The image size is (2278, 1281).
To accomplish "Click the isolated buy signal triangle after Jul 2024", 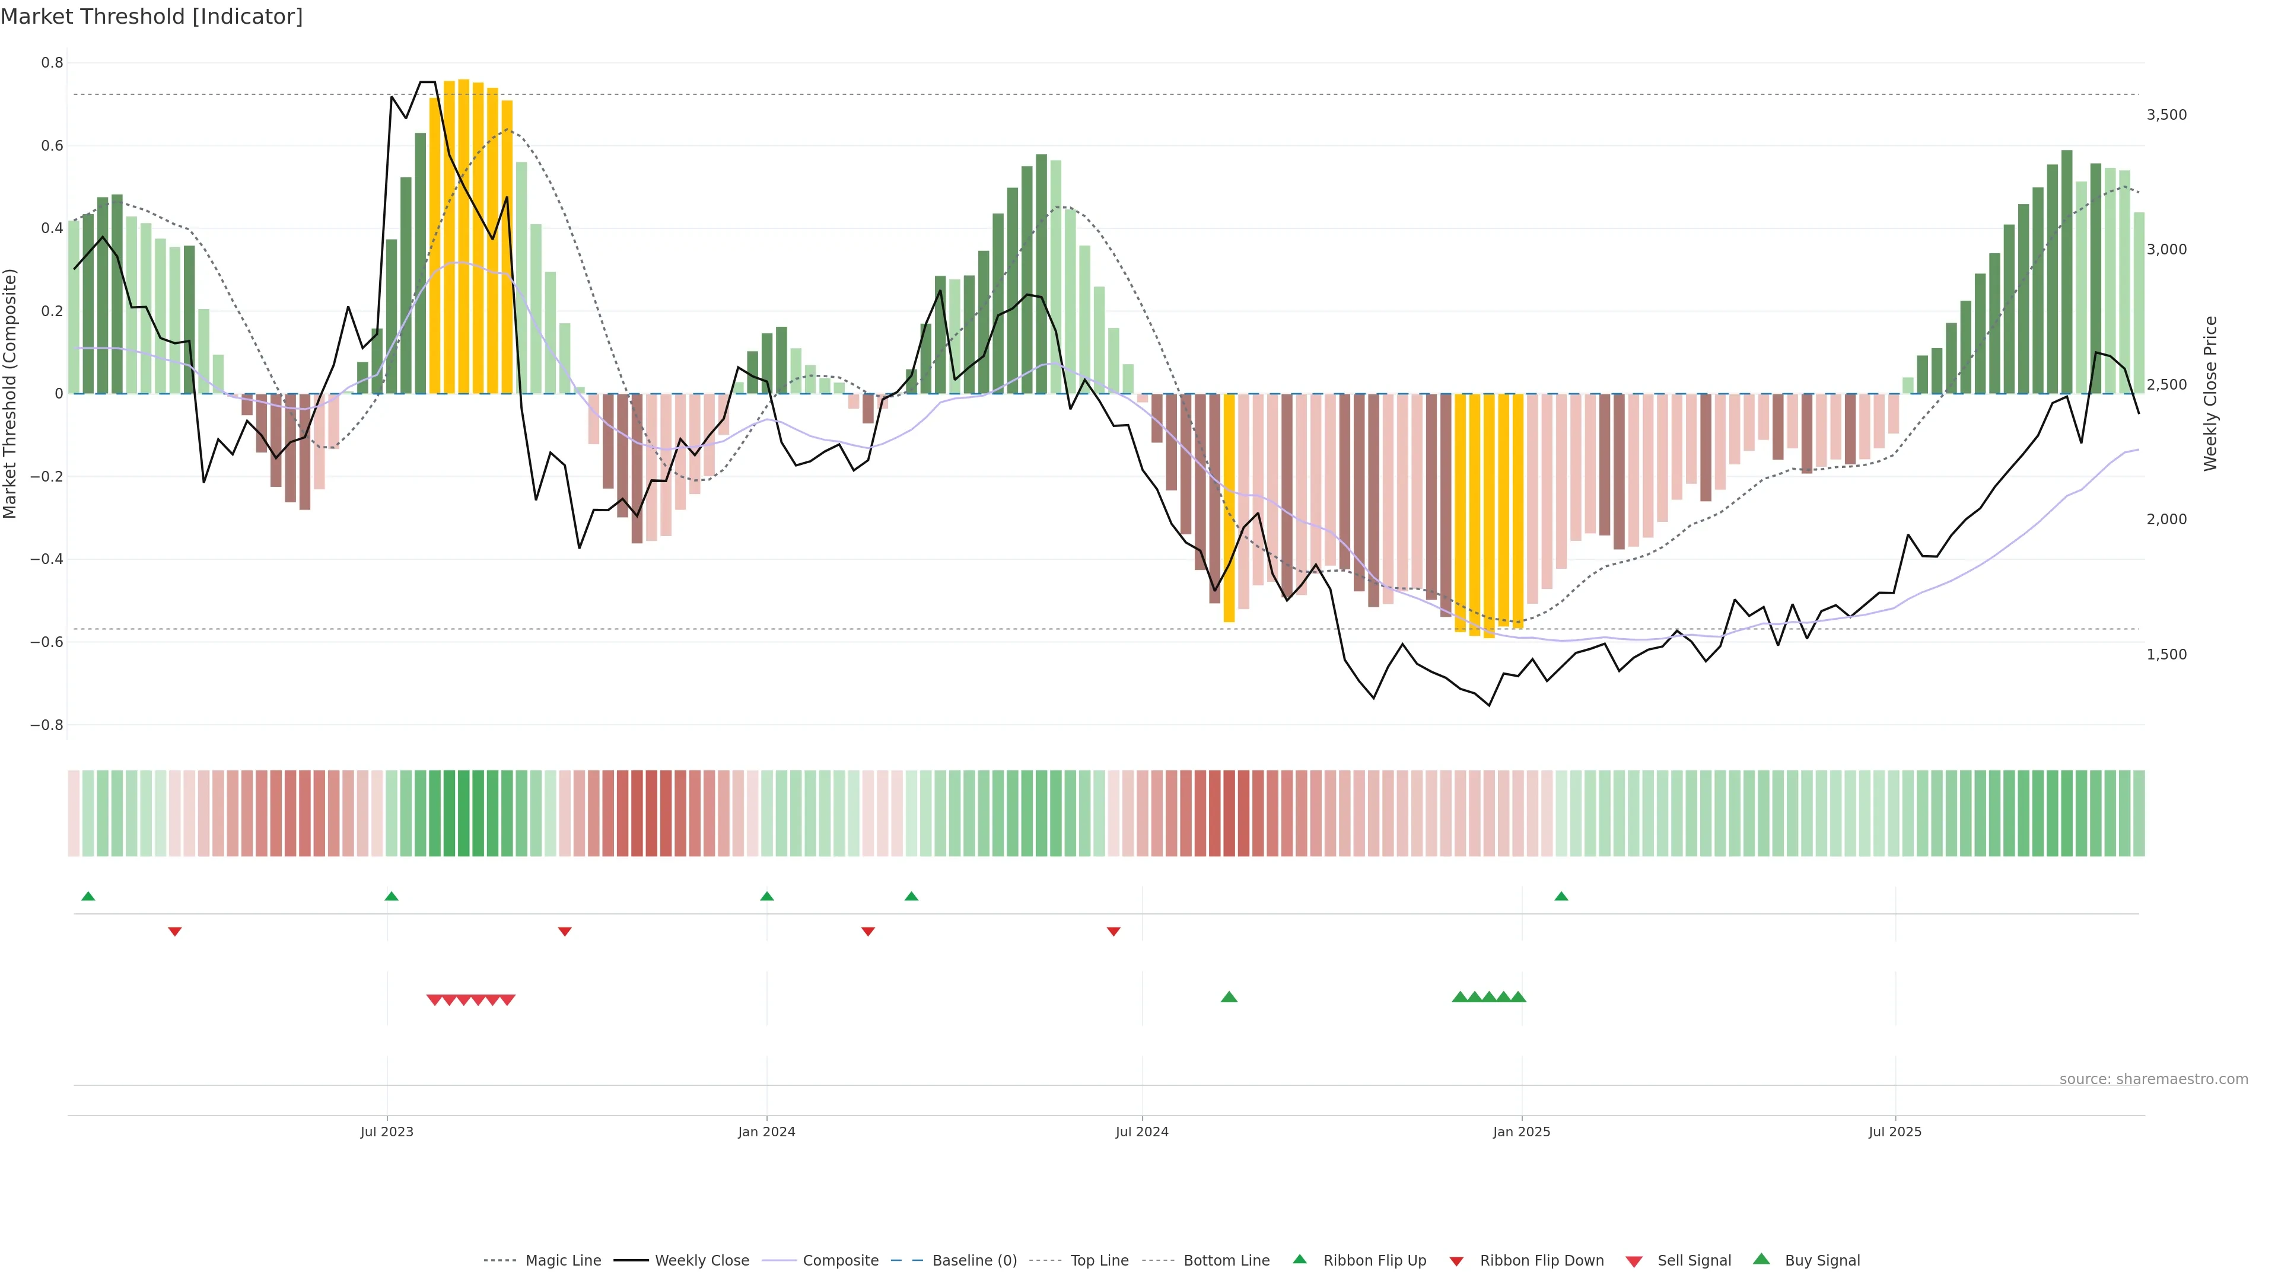I will click(x=1229, y=997).
